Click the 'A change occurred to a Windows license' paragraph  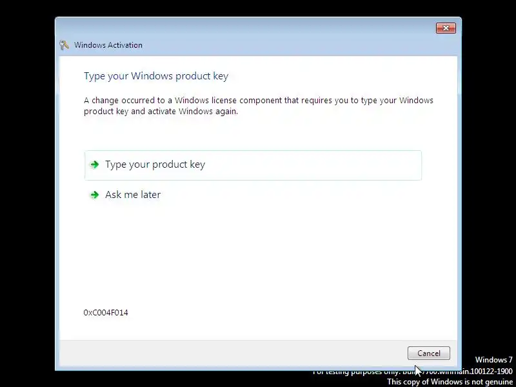(x=259, y=106)
